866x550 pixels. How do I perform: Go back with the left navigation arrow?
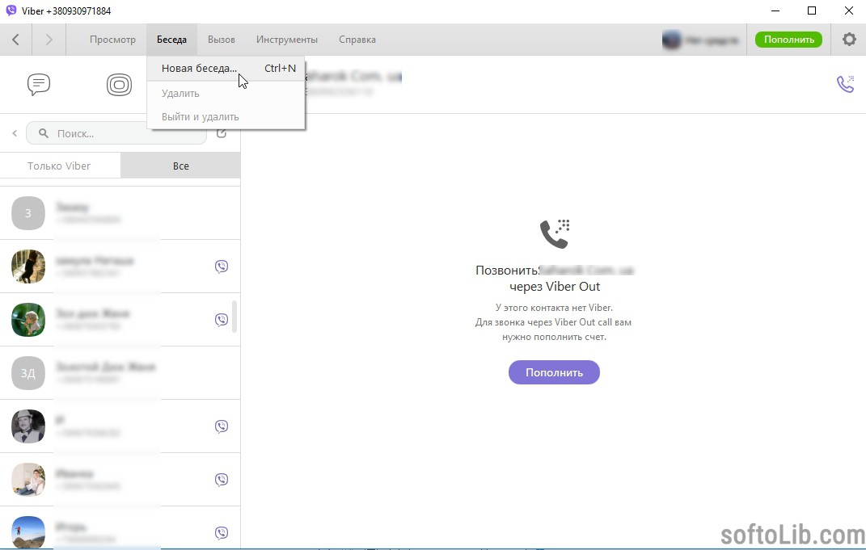point(15,39)
